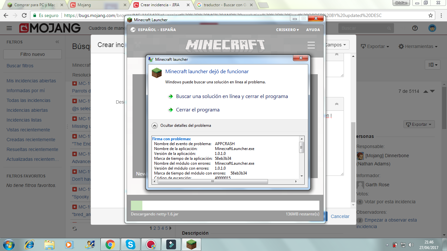447x251 pixels.
Task: Click the launcher download progress bar
Action: (x=225, y=205)
